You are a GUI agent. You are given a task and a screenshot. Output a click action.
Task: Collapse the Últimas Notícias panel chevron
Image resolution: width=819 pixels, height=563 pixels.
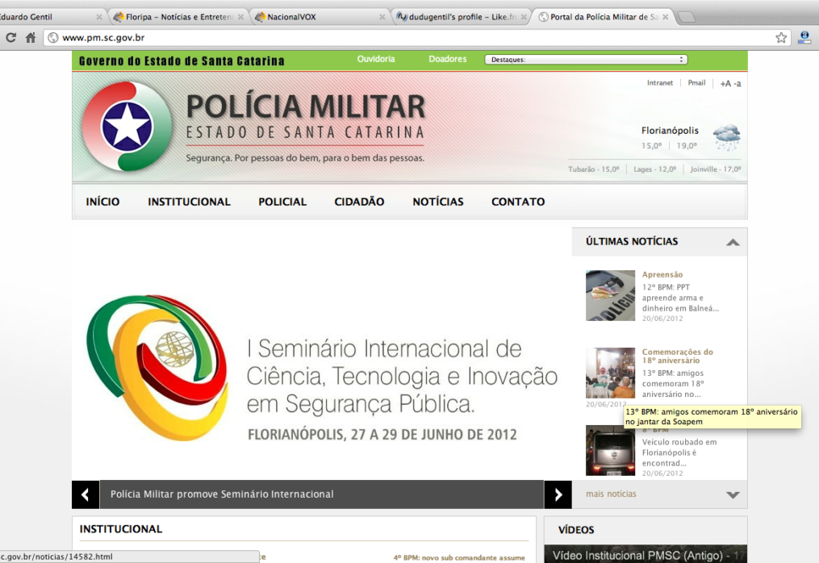[x=733, y=241]
